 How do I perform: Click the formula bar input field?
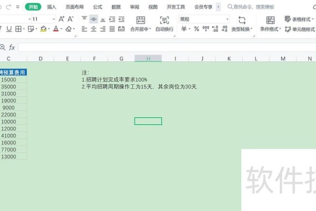pyautogui.click(x=167, y=47)
